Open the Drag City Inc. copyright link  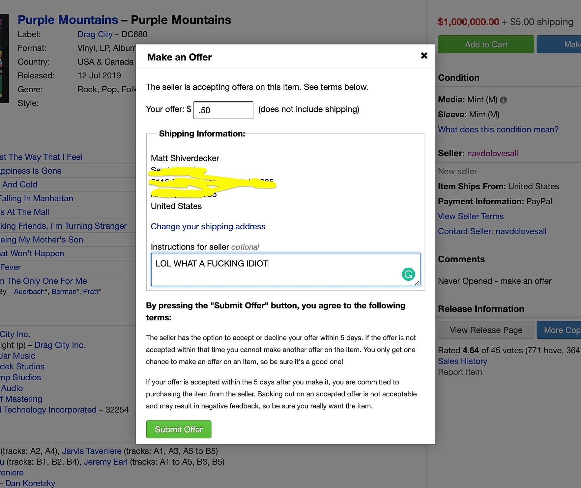pos(60,345)
